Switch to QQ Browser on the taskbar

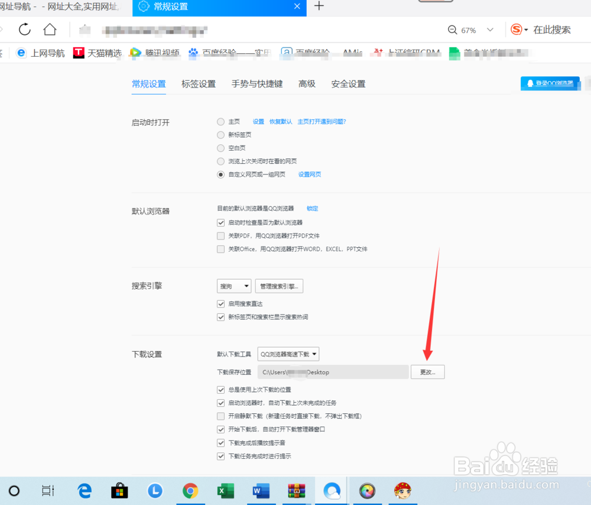pyautogui.click(x=332, y=491)
